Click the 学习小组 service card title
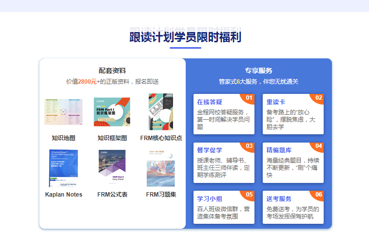Viewport: 369px width, 235px height. coord(210,199)
